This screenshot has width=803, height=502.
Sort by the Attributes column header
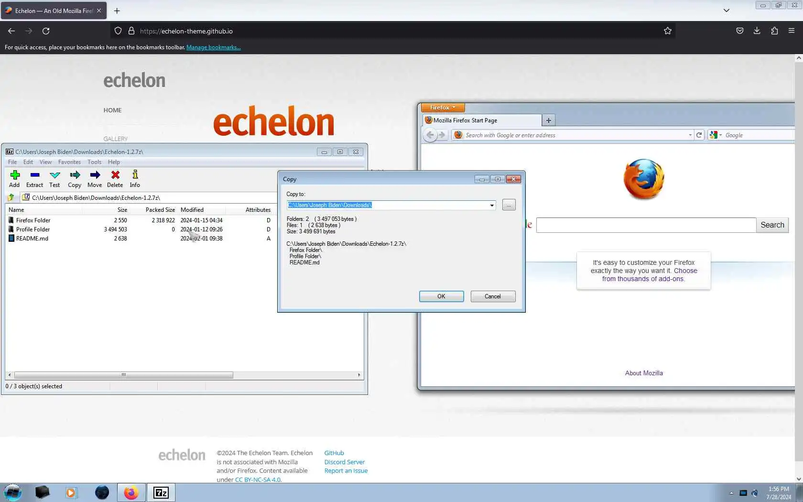pyautogui.click(x=249, y=210)
